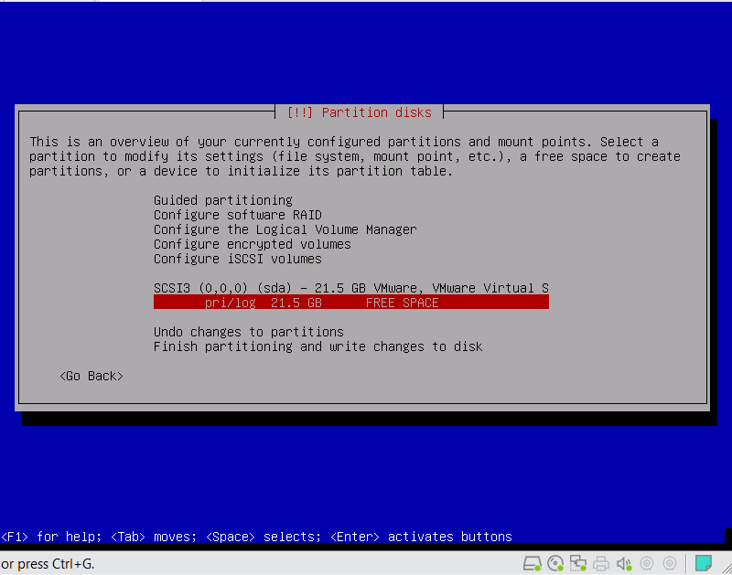Click the webcam icon beside the divider
This screenshot has height=575, width=732.
[x=670, y=563]
